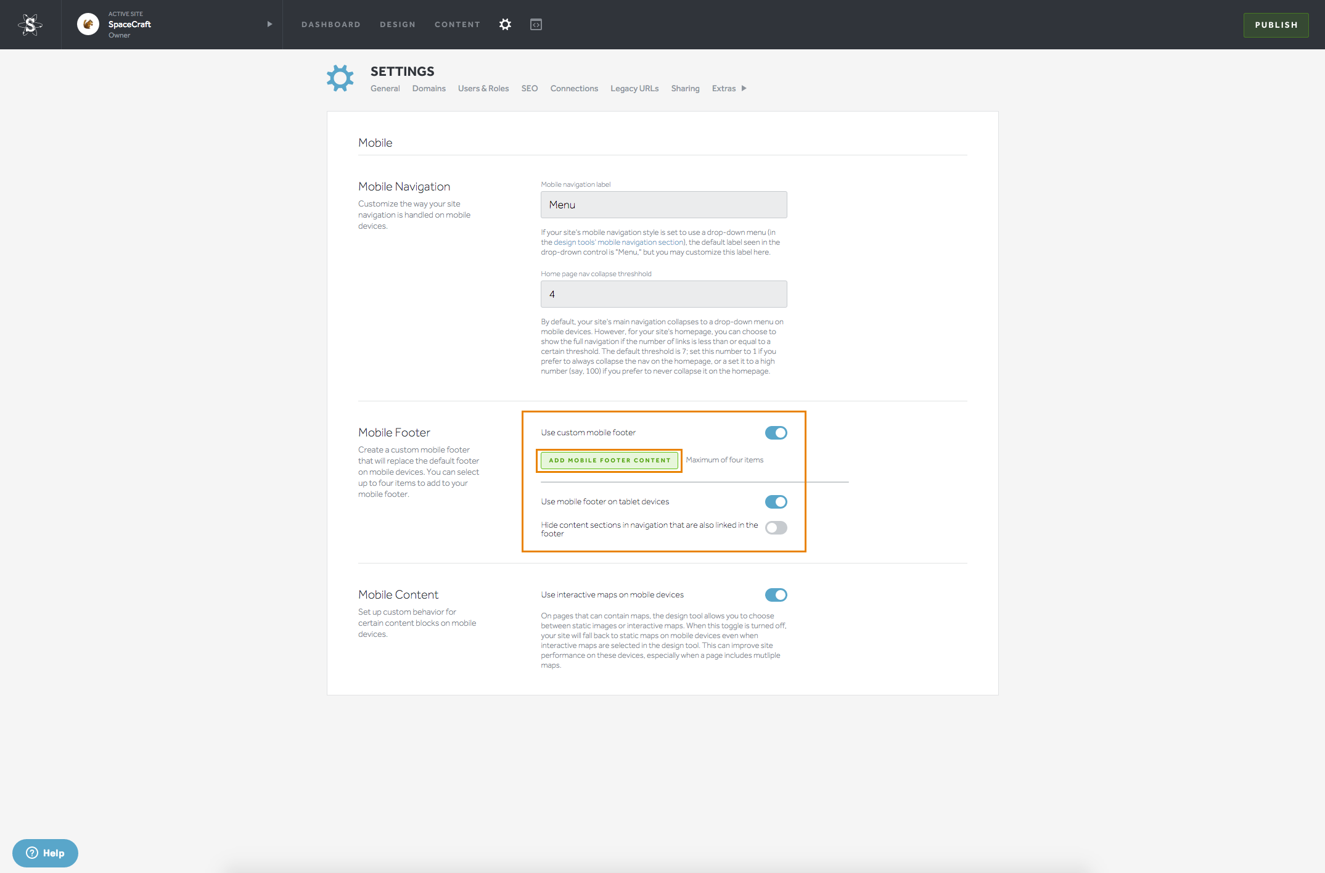Click the large blue Settings gear icon
1325x873 pixels.
(x=340, y=78)
